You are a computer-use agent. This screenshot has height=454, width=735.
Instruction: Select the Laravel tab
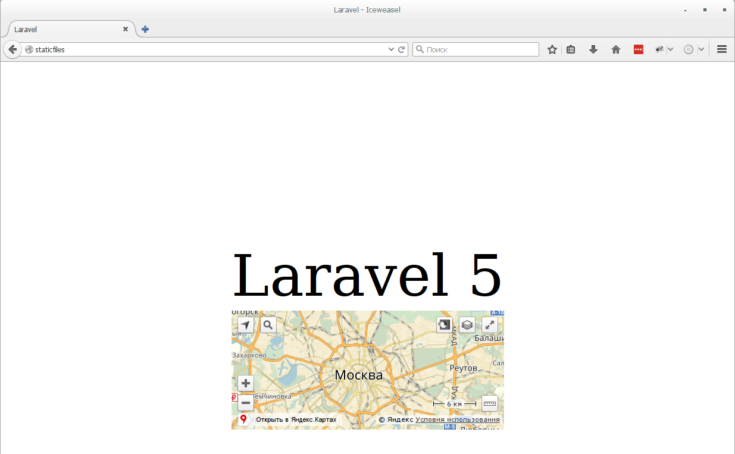pos(70,29)
